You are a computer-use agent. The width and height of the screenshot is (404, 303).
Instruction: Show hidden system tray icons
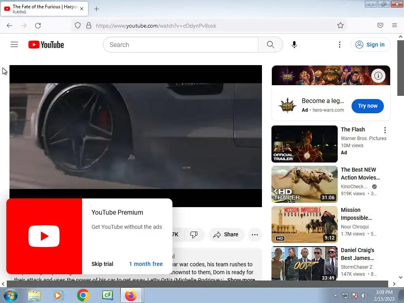[335, 296]
